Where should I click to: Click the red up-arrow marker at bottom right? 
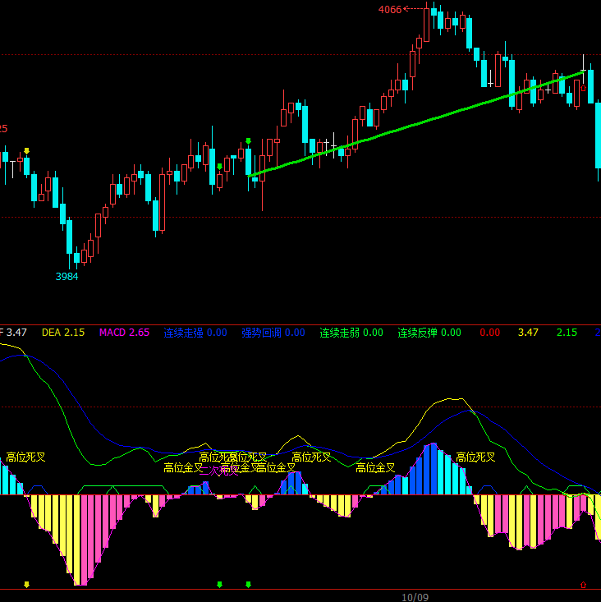tap(583, 585)
